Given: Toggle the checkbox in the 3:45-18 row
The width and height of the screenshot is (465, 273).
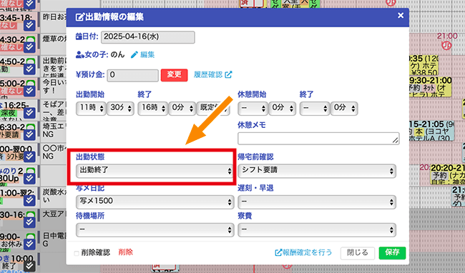Looking at the screenshot, I should (x=29, y=25).
